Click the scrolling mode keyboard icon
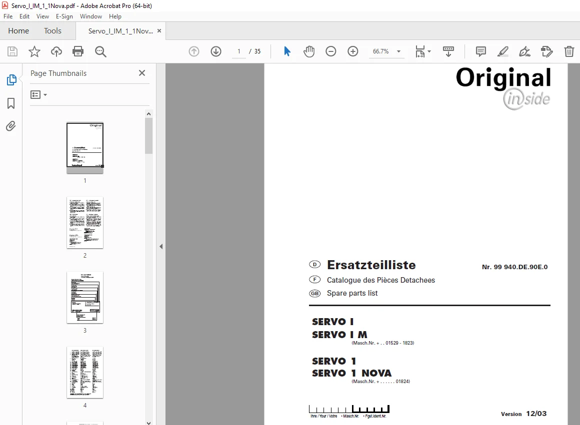Viewport: 580px width, 425px height. click(x=448, y=51)
